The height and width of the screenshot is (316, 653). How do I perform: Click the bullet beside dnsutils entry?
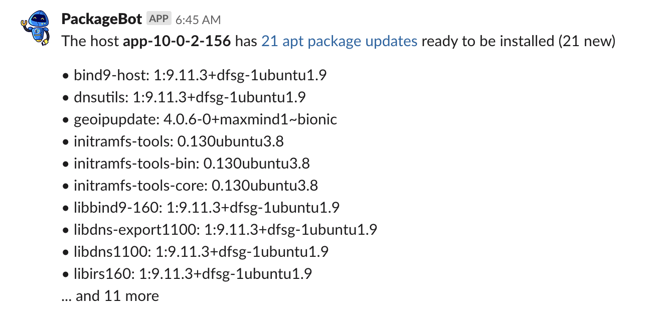[x=65, y=97]
